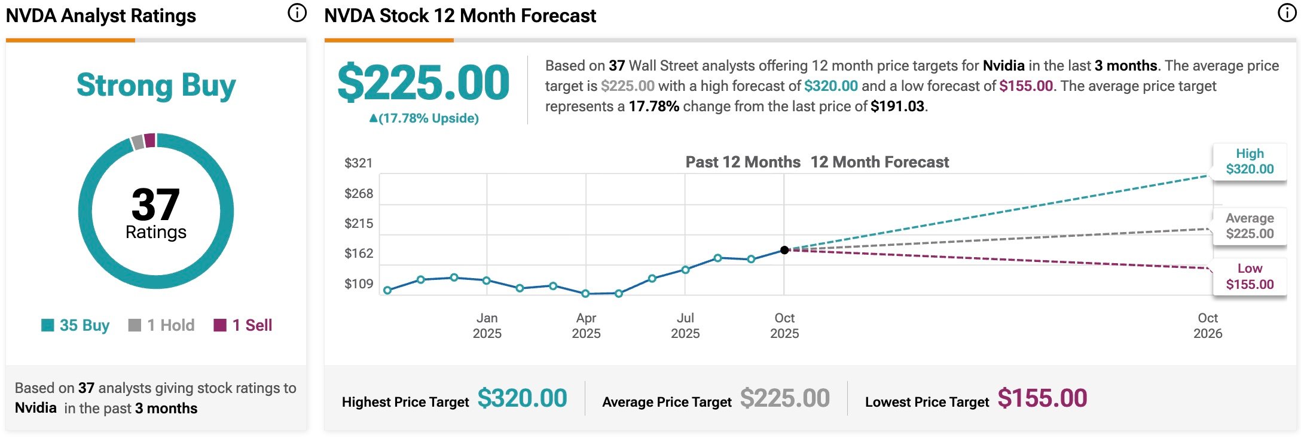Click the teal Buy legend swatch
Image resolution: width=1301 pixels, height=439 pixels.
pos(48,325)
